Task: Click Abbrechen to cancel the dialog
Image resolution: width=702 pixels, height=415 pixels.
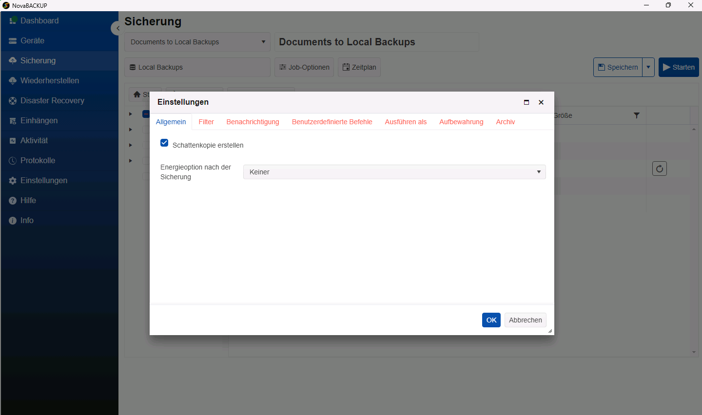Action: [526, 320]
